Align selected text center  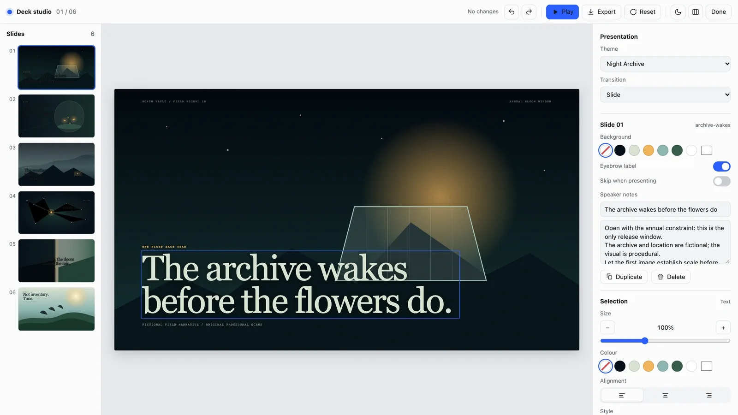coord(665,396)
